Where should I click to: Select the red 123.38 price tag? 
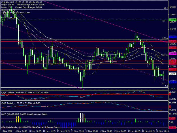pyautogui.click(x=172, y=41)
